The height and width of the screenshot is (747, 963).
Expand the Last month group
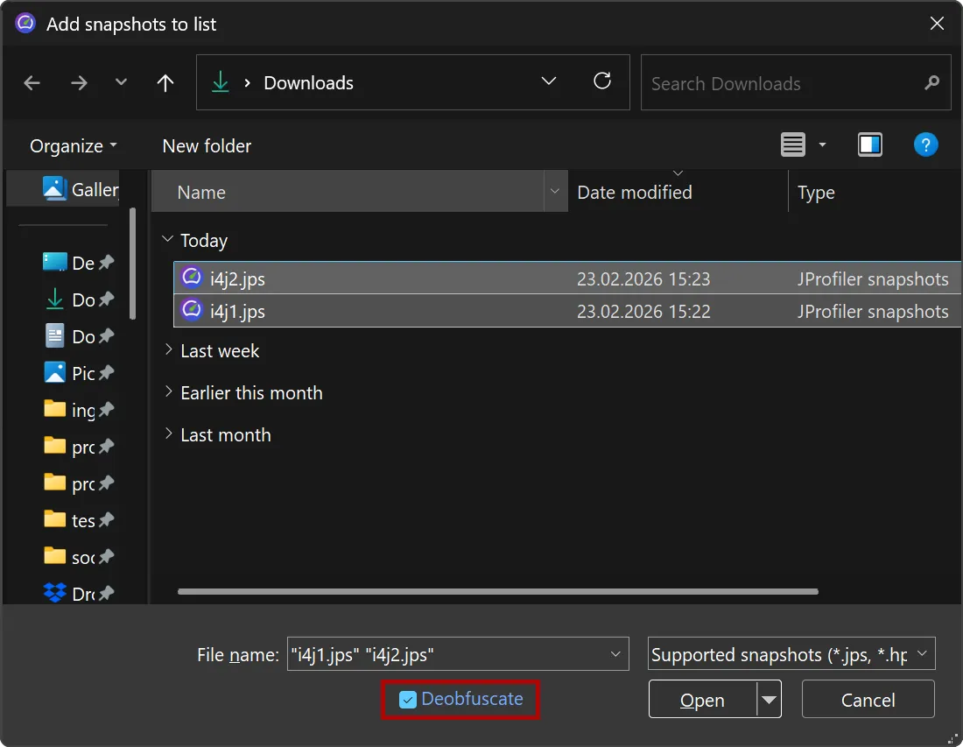coord(168,434)
